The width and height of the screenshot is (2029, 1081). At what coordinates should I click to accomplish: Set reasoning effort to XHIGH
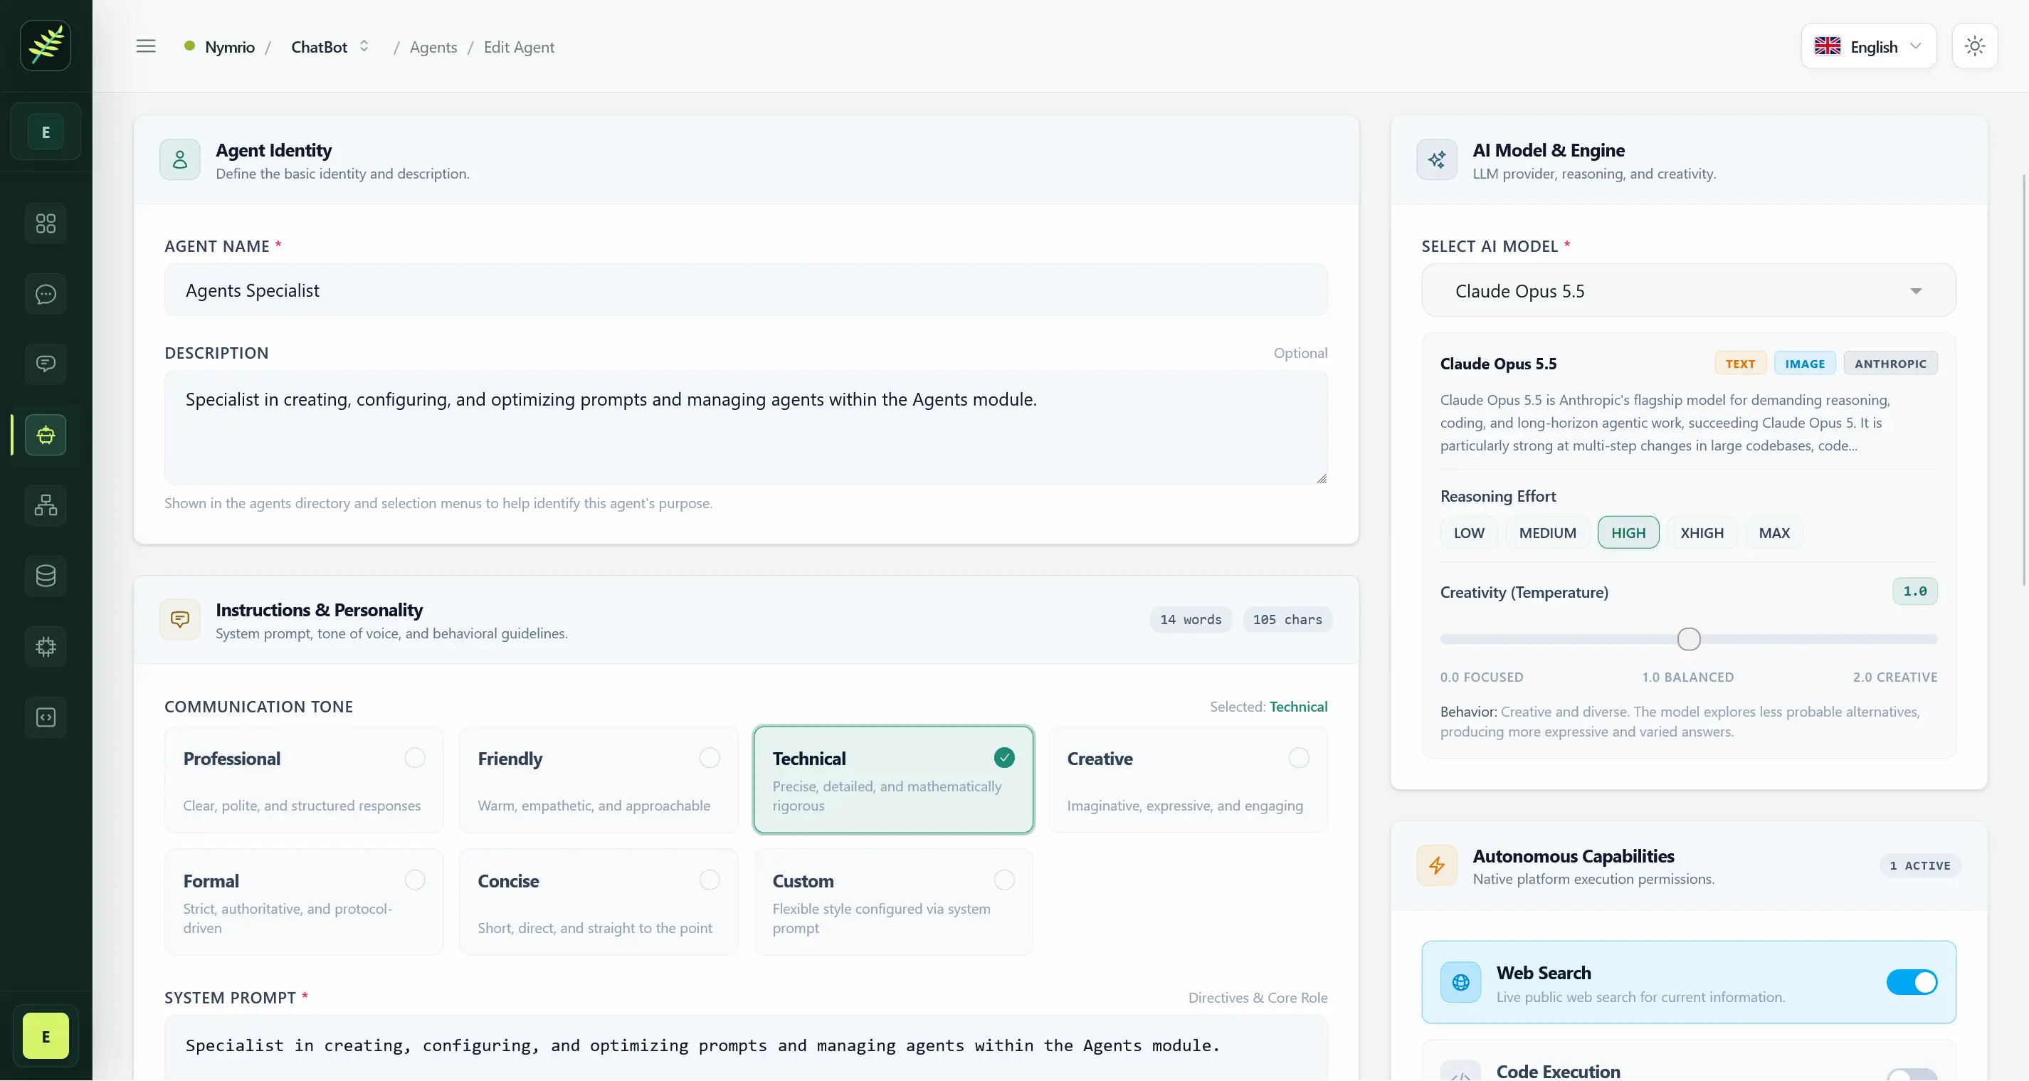coord(1702,534)
